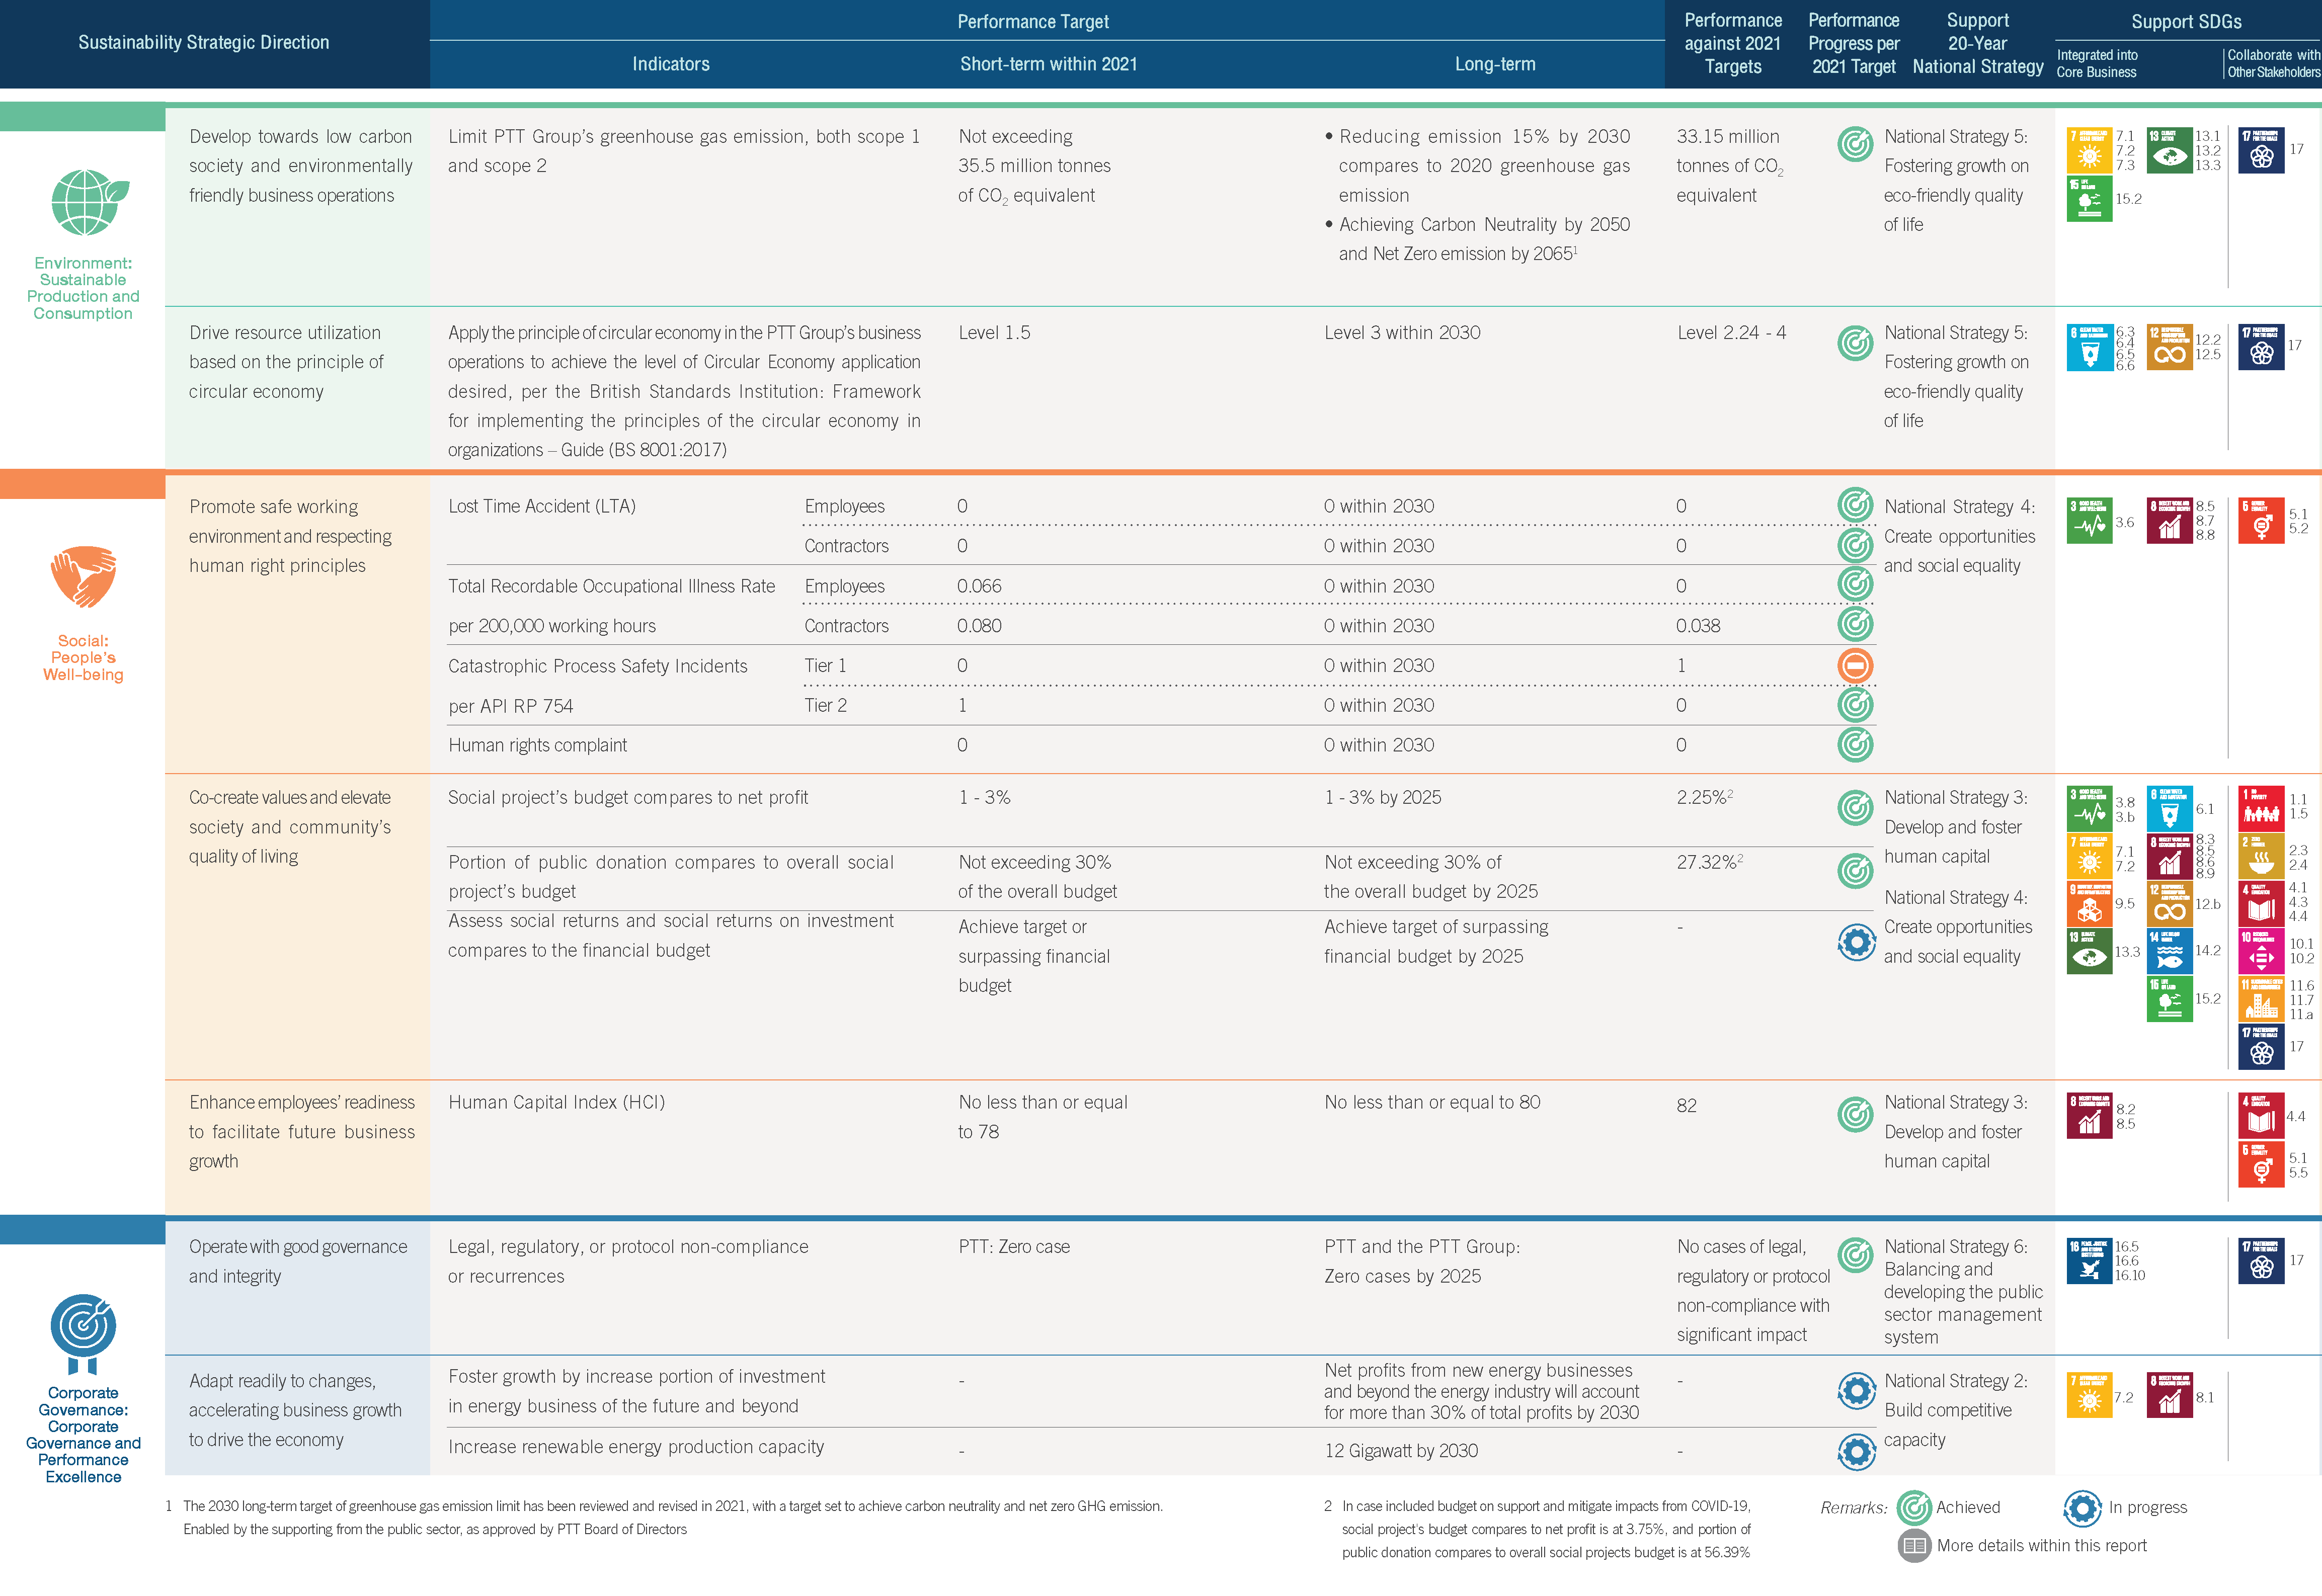Screen dimensions: 2322x1596
Task: Click the SDG 3 icon beside 3.6
Action: 2089,521
